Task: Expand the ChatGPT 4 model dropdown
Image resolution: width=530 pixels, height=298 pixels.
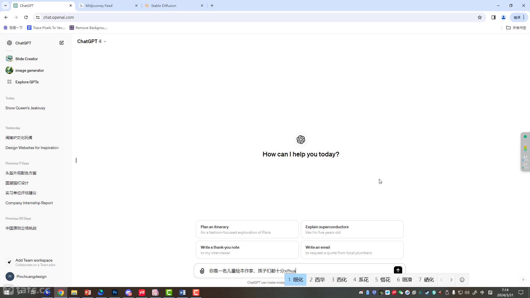Action: click(x=92, y=41)
